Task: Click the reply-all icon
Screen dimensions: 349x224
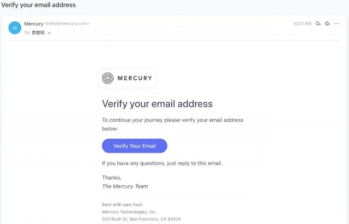Action: pyautogui.click(x=327, y=23)
